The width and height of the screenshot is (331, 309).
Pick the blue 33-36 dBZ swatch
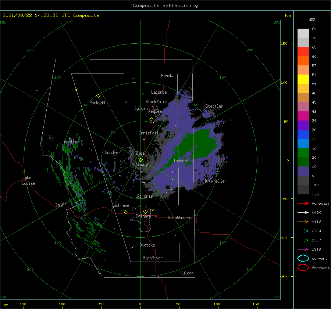(303, 134)
